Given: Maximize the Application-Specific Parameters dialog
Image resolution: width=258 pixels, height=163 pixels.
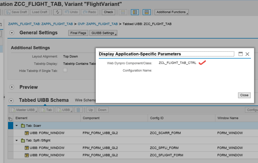Looking at the screenshot, I should tap(240, 54).
